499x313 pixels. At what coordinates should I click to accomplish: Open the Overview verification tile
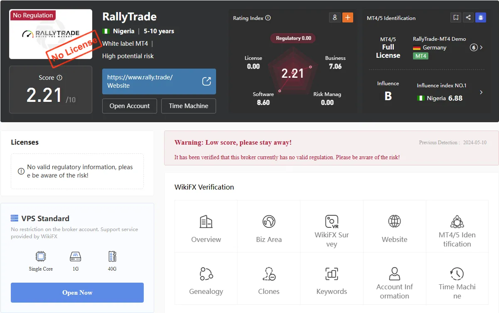206,227
